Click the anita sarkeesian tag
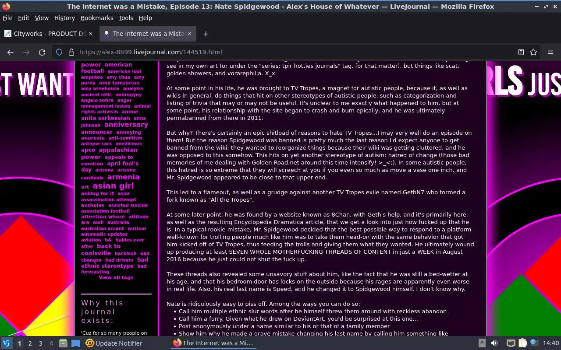This screenshot has height=350, width=561. (105, 118)
